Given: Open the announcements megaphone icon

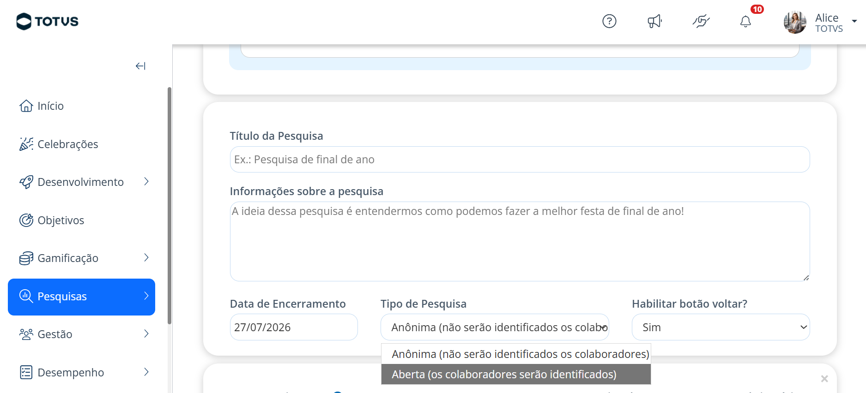Looking at the screenshot, I should 654,21.
